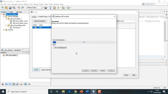Click the Sort by Source navigator icon

(29, 84)
